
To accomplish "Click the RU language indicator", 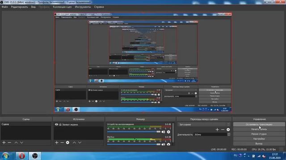I will [236, 156].
